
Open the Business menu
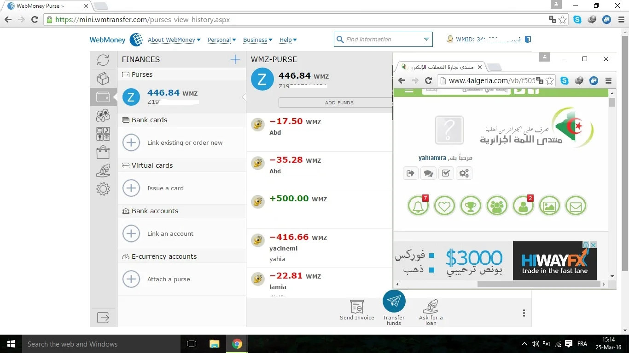point(257,40)
